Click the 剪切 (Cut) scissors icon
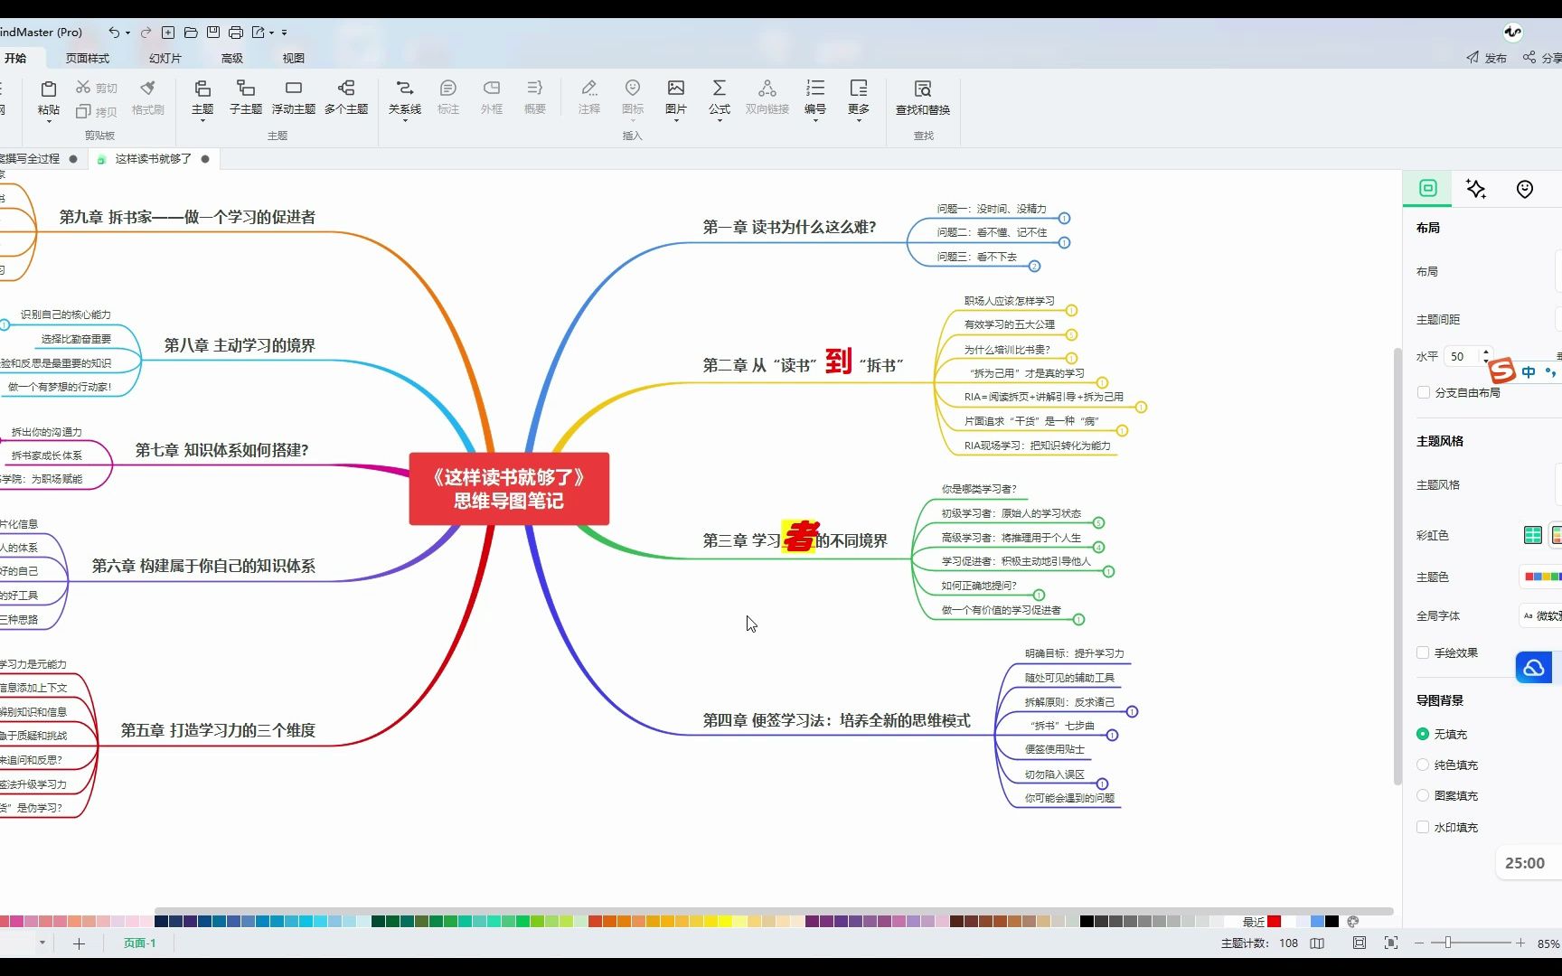This screenshot has height=976, width=1562. (83, 88)
